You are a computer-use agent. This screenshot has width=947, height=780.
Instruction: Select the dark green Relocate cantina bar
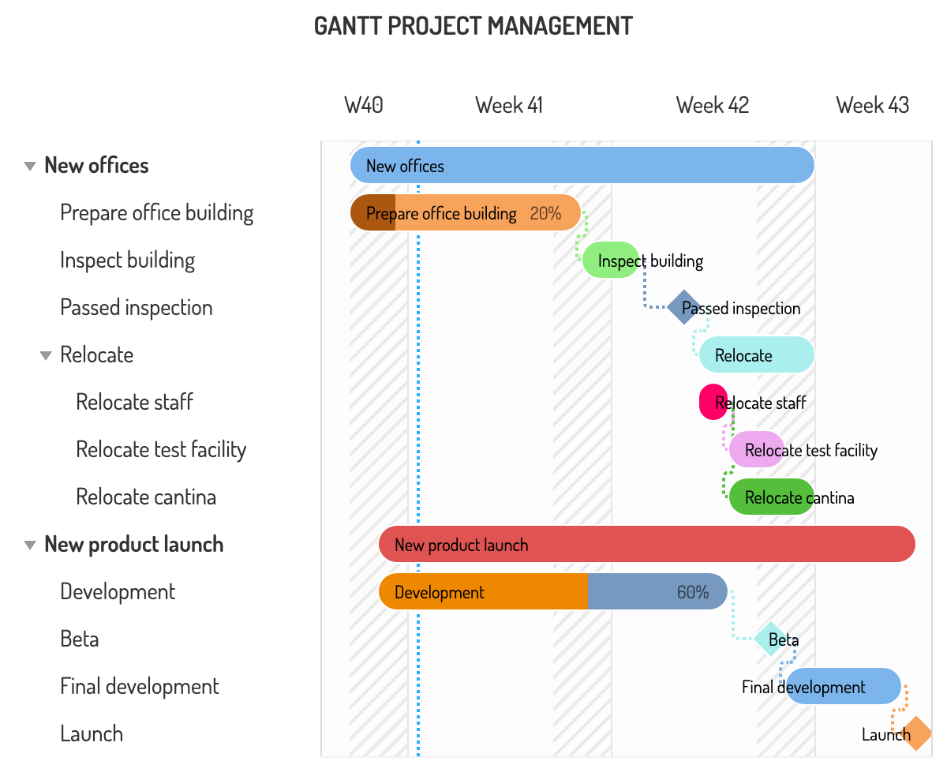770,497
